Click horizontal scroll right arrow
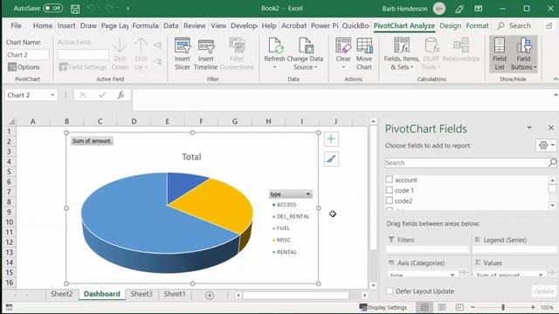The width and height of the screenshot is (559, 314). [x=364, y=295]
